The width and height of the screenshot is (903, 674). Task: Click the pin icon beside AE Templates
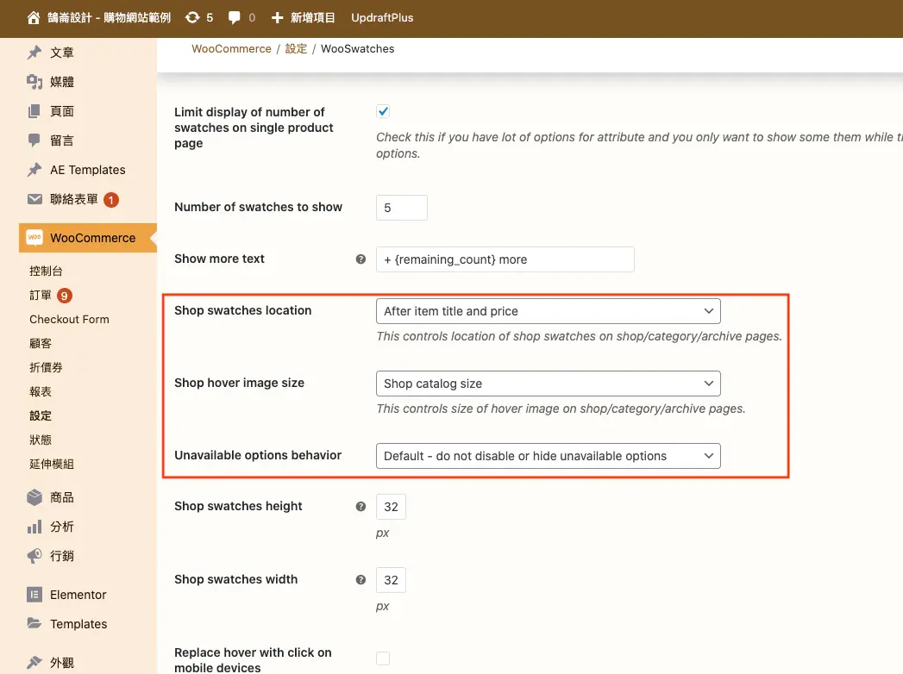click(x=34, y=170)
